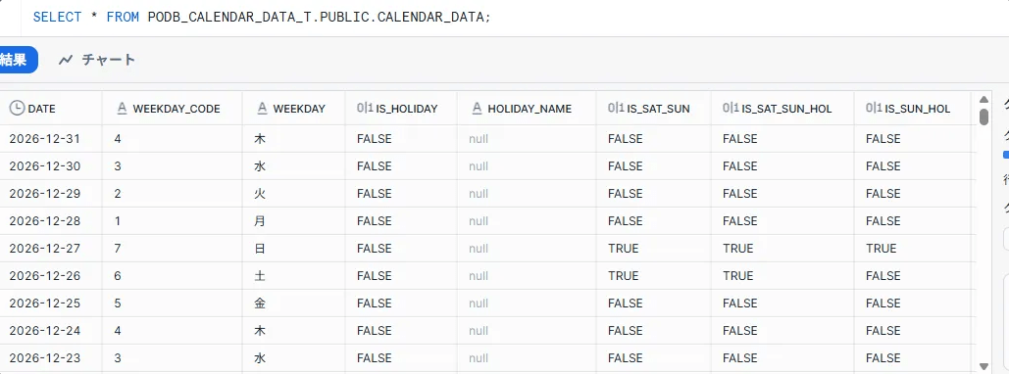The height and width of the screenshot is (374, 1009).
Task: Click the boolean icon beside IS_HOLIDAY
Action: pyautogui.click(x=365, y=109)
